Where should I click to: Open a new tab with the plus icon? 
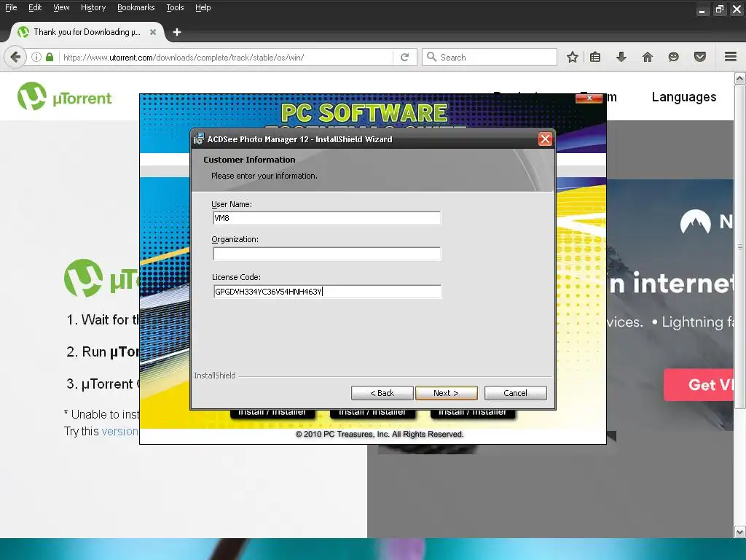[x=177, y=32]
